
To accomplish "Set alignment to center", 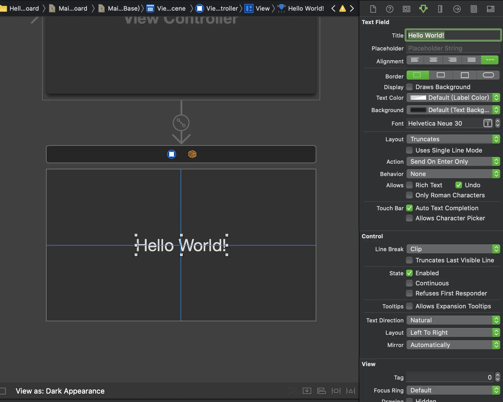I will tap(433, 60).
